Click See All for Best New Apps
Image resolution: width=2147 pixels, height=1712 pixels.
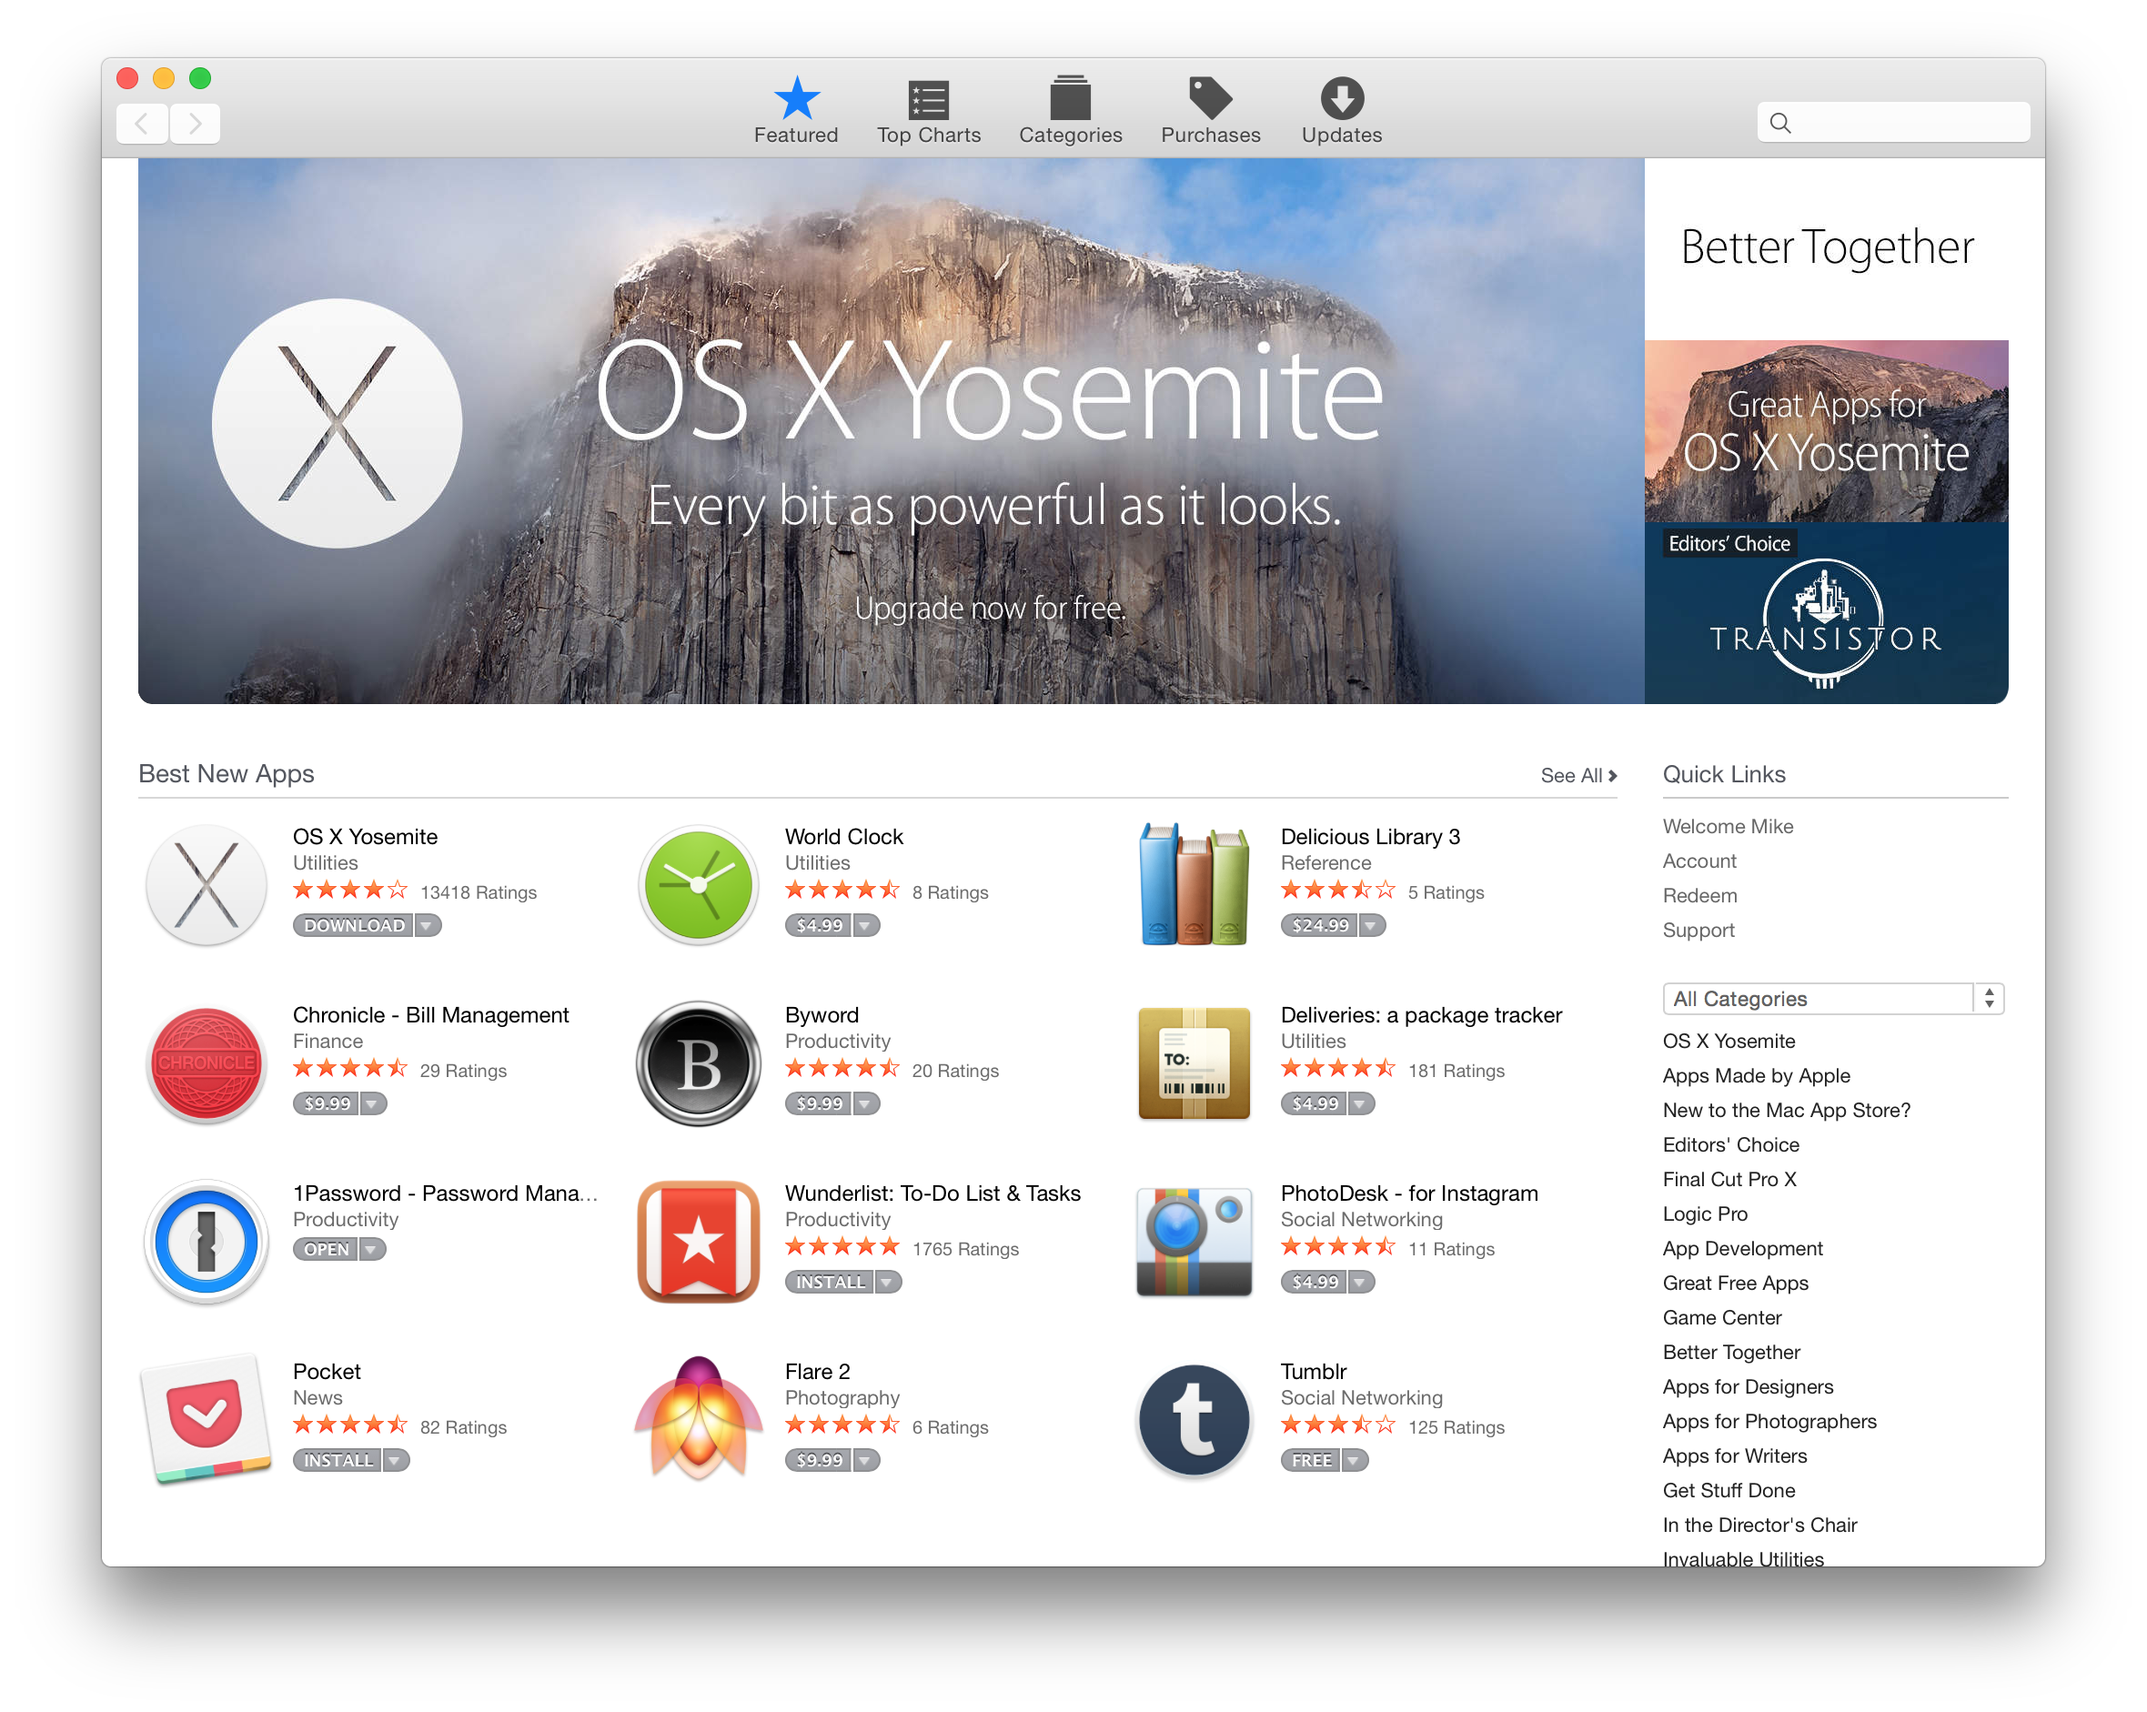1577,775
